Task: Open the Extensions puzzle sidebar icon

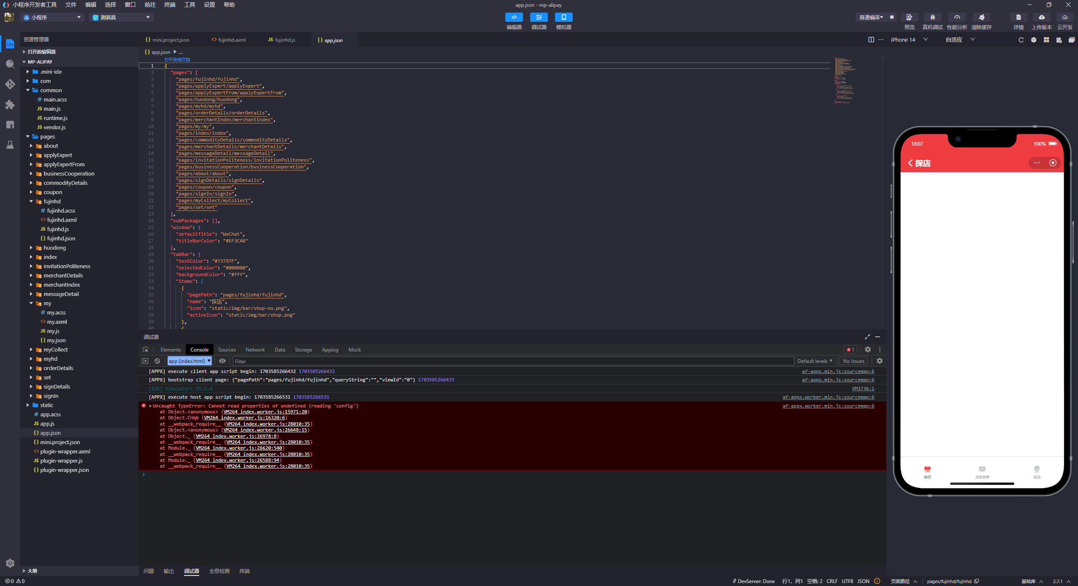Action: 10,104
